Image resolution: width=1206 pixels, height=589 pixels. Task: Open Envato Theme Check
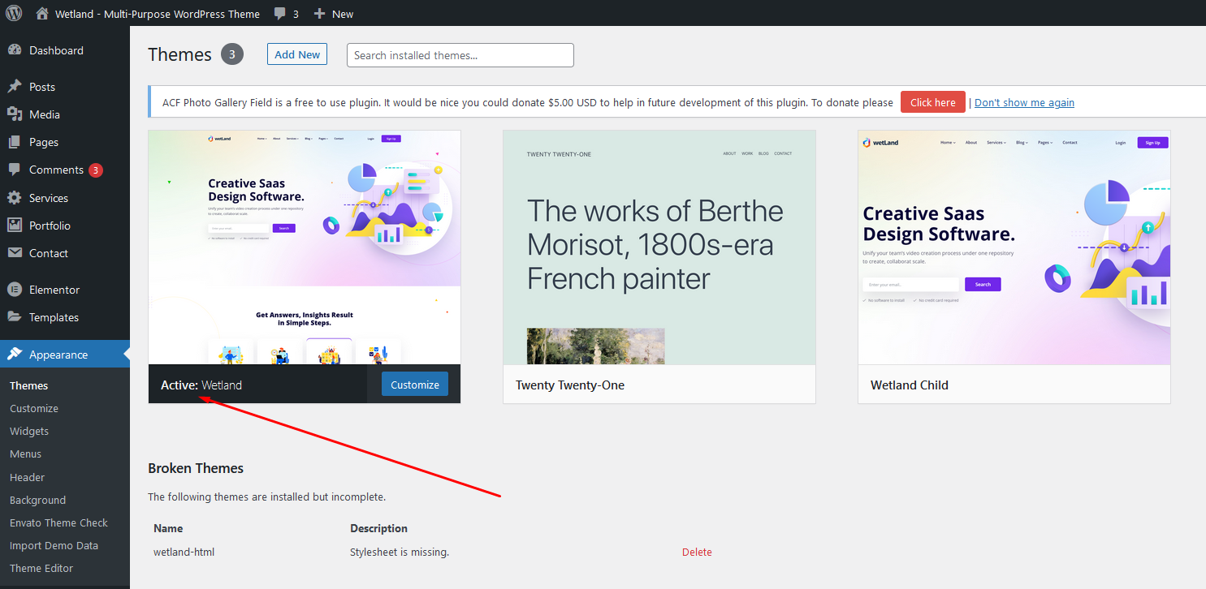pos(58,522)
